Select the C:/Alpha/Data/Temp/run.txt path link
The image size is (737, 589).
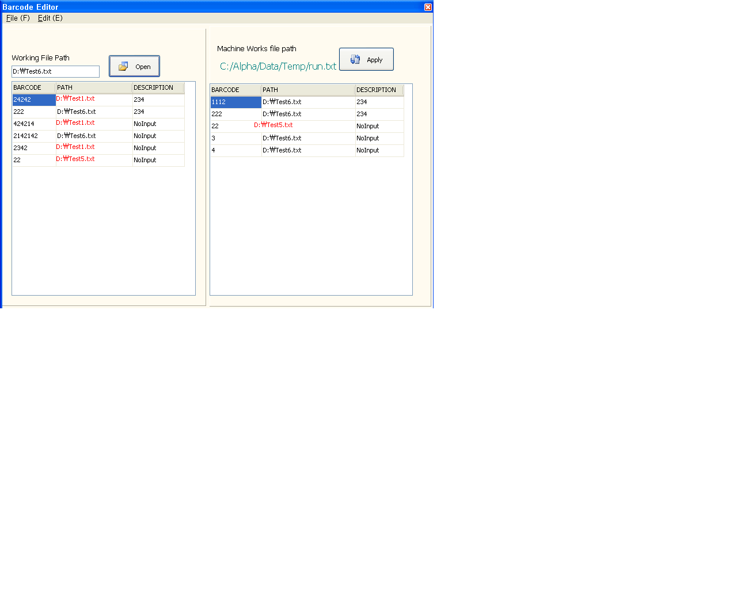point(278,67)
